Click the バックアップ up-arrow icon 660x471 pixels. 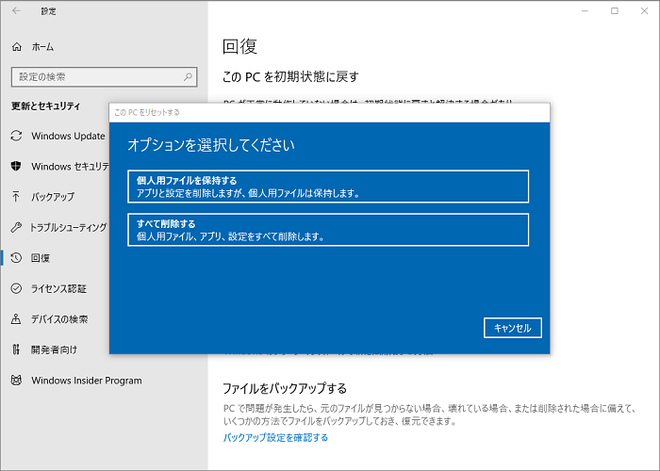[x=16, y=196]
